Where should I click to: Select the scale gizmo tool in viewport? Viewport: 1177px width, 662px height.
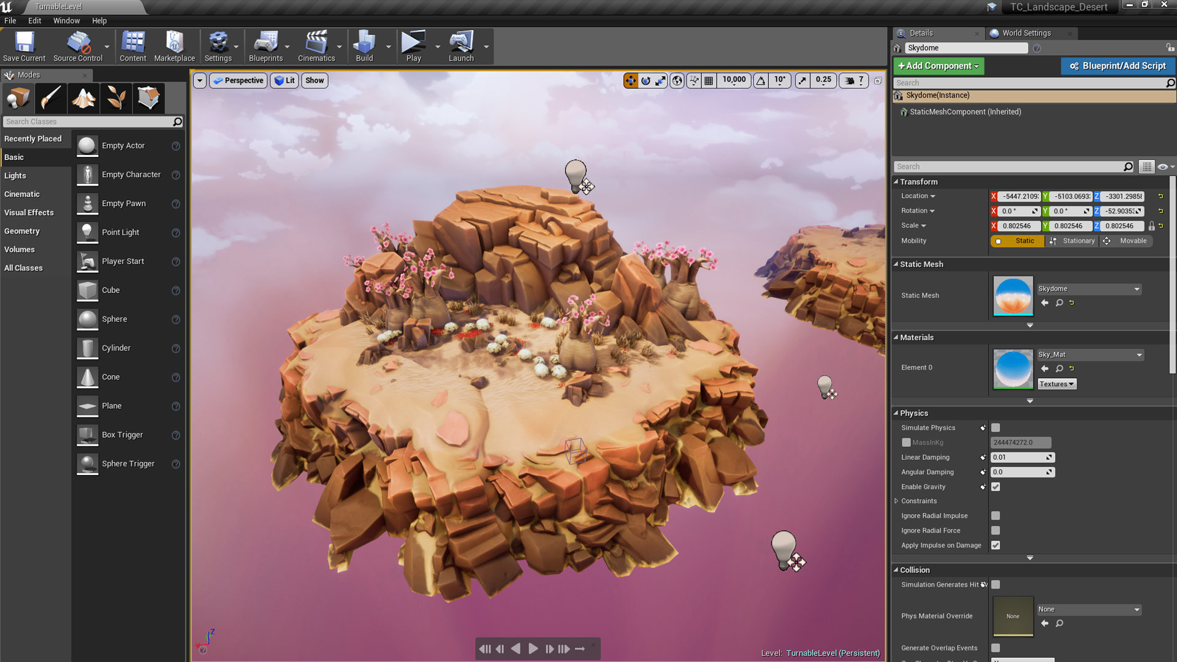tap(660, 80)
